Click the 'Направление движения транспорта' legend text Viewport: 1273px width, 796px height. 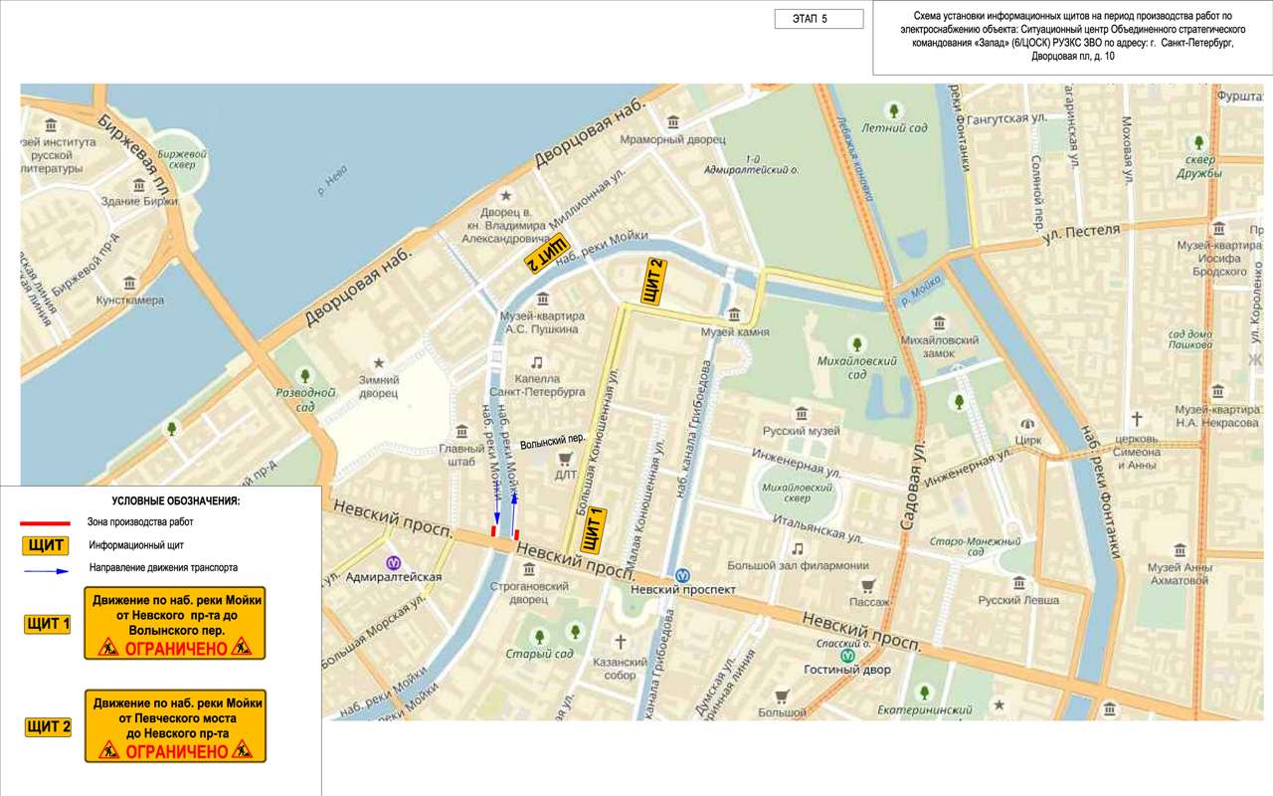163,568
